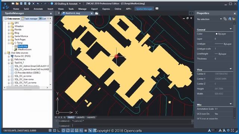Collapse the Misc properties section
Image resolution: width=239 pixels, height=134 pixels.
(x=231, y=104)
